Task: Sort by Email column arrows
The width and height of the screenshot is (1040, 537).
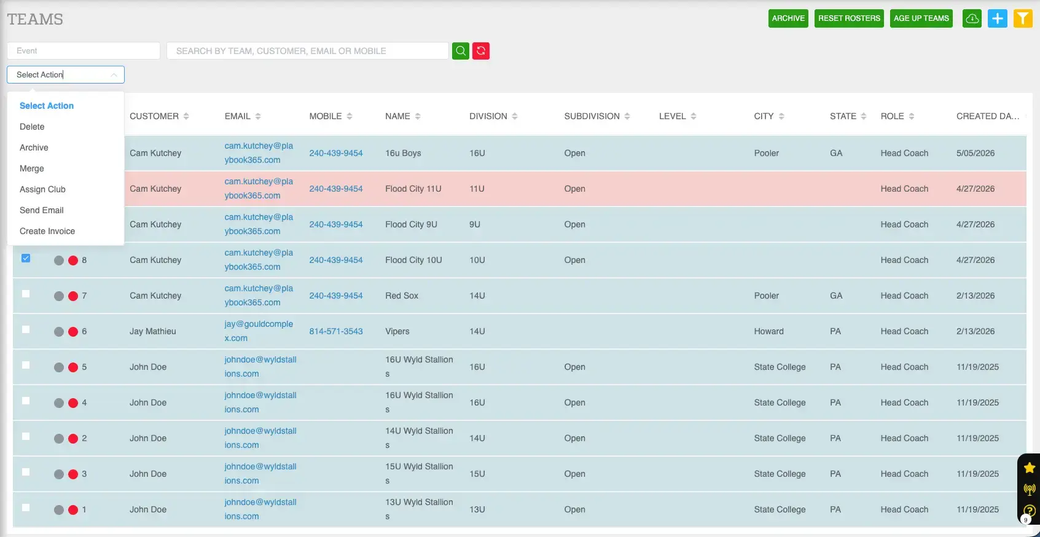Action: click(258, 116)
